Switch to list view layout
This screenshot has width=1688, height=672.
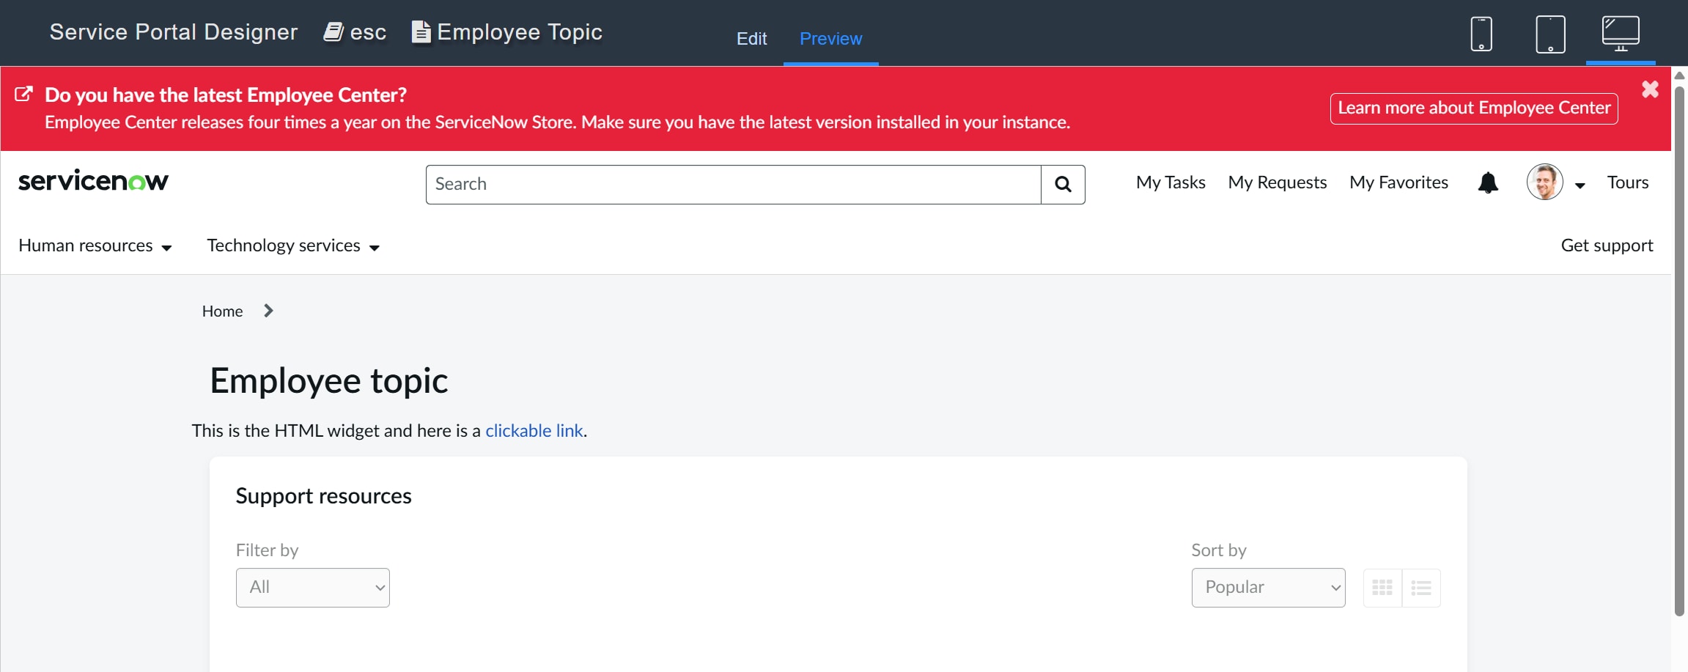pos(1421,588)
